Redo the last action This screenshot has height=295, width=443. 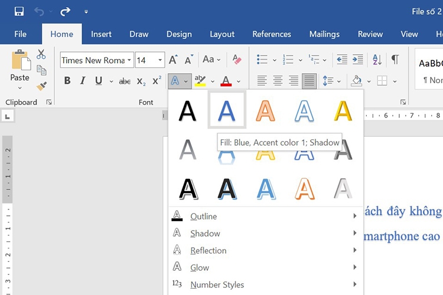pyautogui.click(x=65, y=12)
